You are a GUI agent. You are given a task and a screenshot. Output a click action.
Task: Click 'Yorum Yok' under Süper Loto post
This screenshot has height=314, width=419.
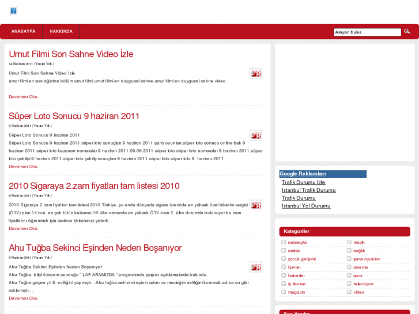[x=41, y=126]
